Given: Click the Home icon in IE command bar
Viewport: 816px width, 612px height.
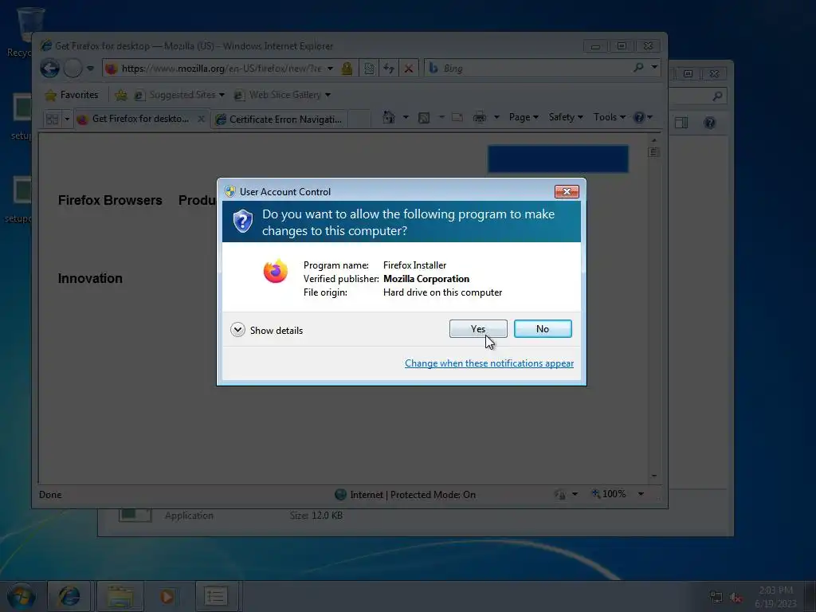Looking at the screenshot, I should pos(389,117).
